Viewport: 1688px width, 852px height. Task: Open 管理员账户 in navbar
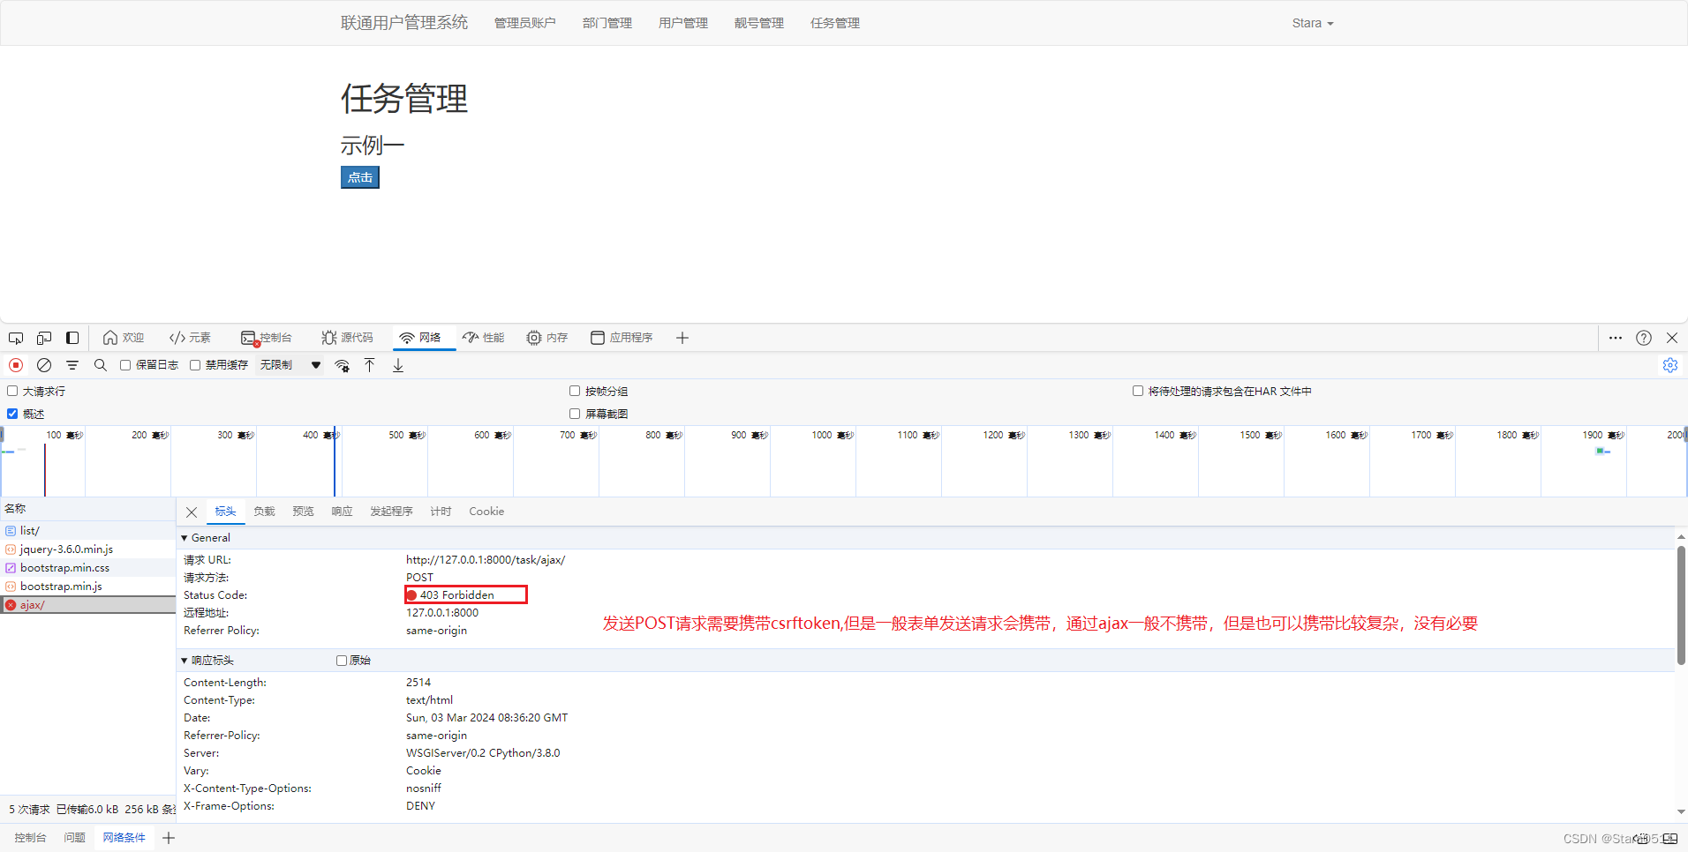525,23
